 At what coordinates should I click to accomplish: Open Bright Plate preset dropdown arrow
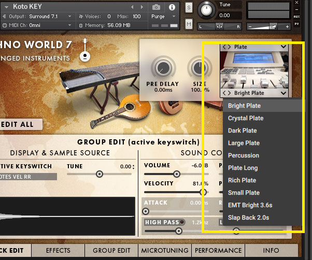point(283,93)
